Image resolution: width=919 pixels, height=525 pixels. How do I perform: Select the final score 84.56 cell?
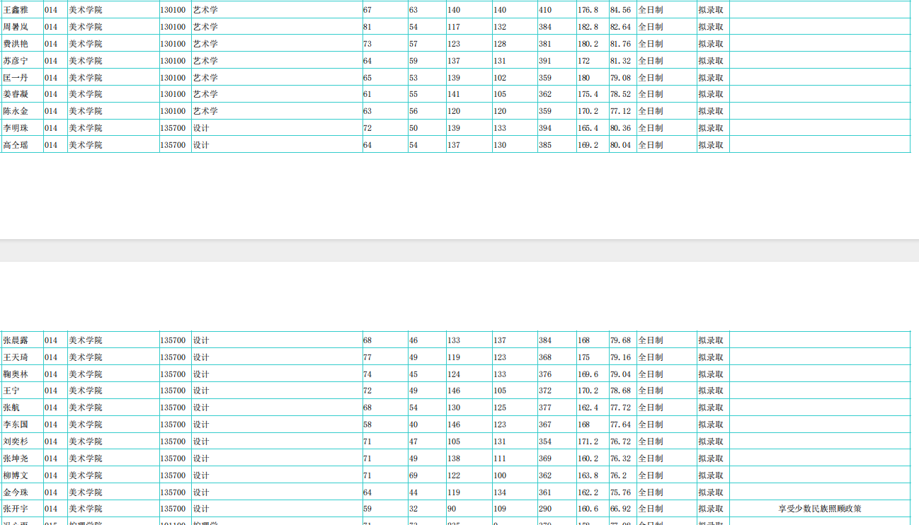(x=620, y=10)
